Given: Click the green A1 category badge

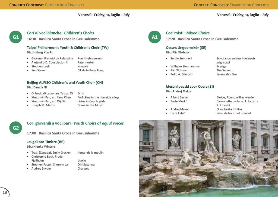Looking at the screenshot, I should pyautogui.click(x=155, y=37).
